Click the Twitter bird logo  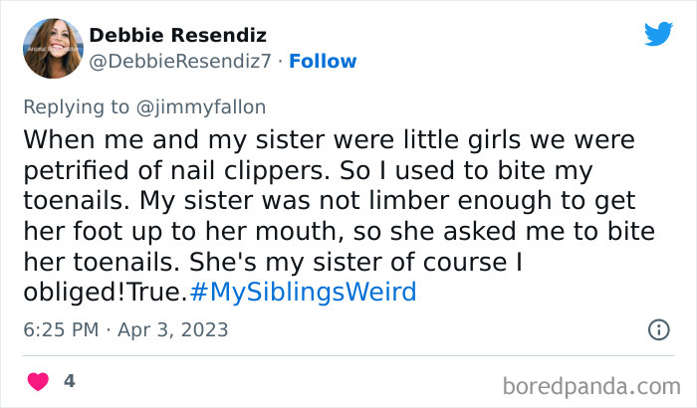(658, 34)
